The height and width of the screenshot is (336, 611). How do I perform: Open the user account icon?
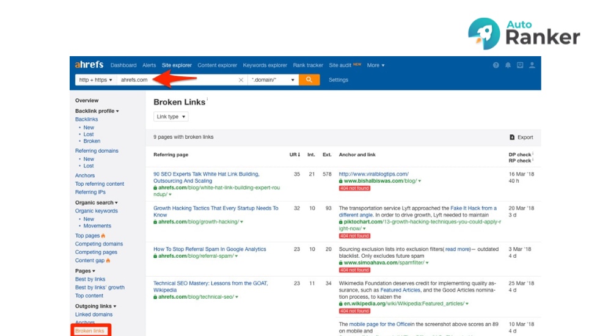(532, 65)
